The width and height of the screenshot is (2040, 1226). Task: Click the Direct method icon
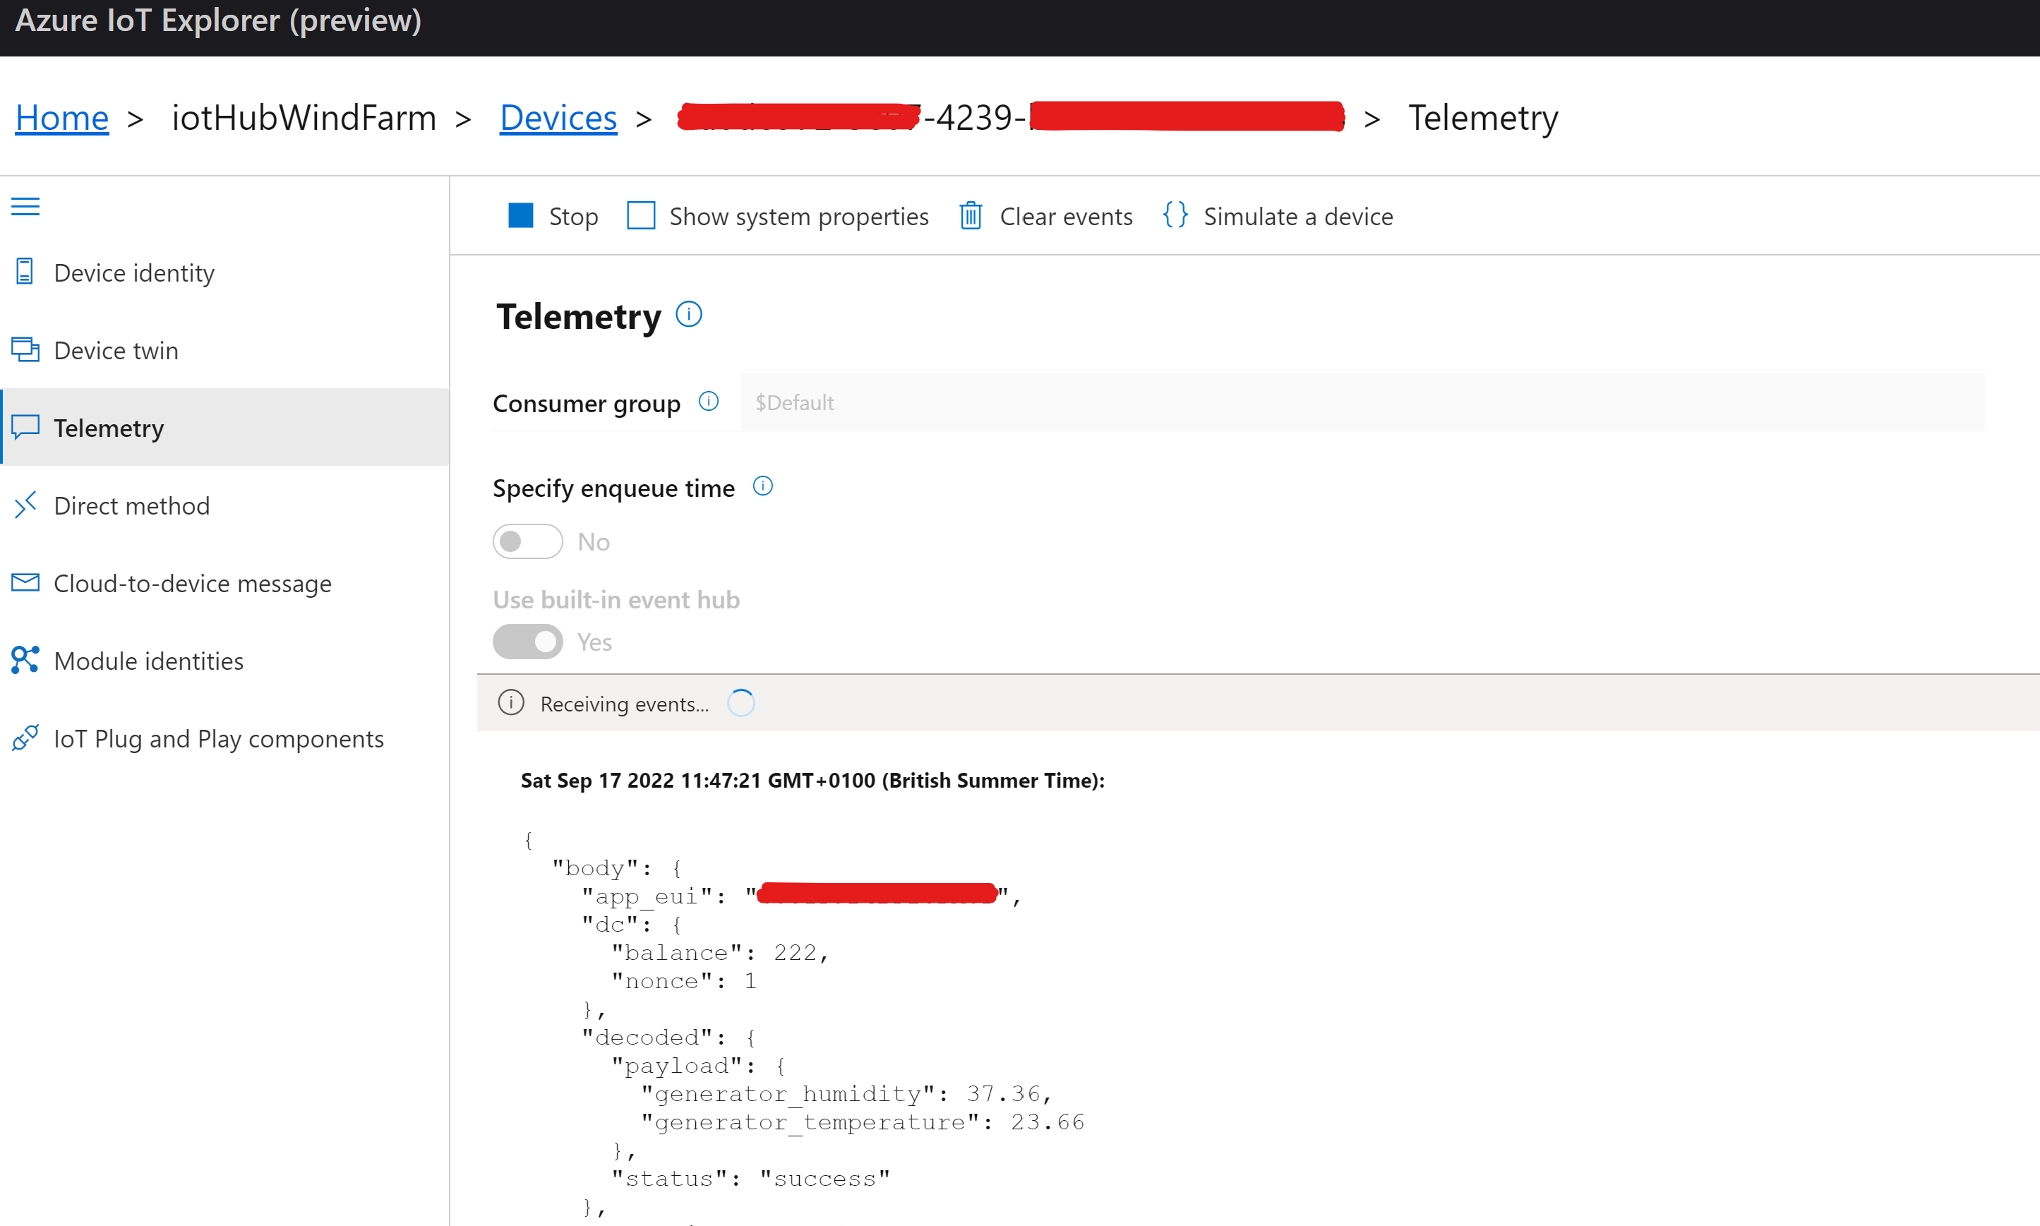click(x=25, y=505)
